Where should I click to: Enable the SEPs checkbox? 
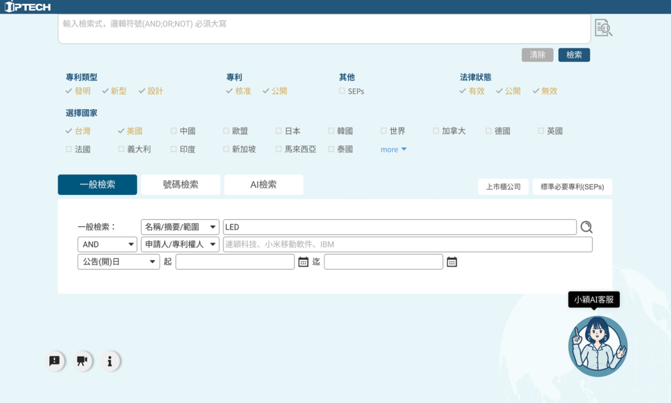point(342,91)
